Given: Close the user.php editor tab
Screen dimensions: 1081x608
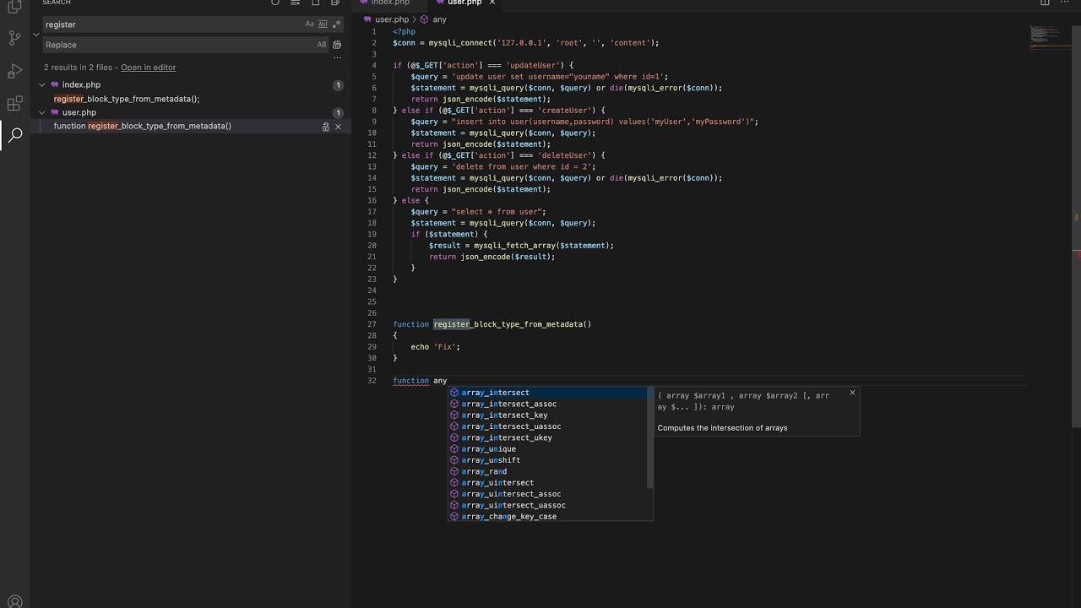Looking at the screenshot, I should coord(492,3).
